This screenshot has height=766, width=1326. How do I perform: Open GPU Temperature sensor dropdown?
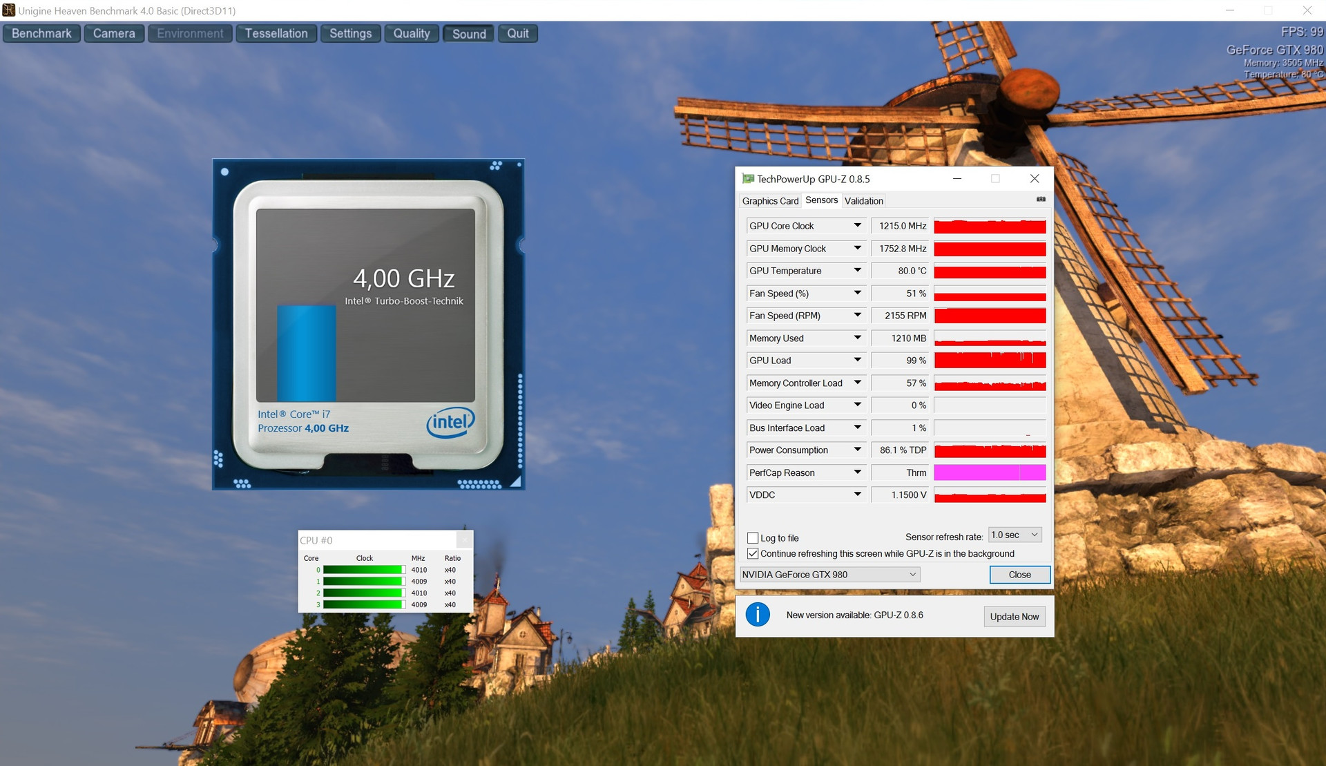(857, 271)
